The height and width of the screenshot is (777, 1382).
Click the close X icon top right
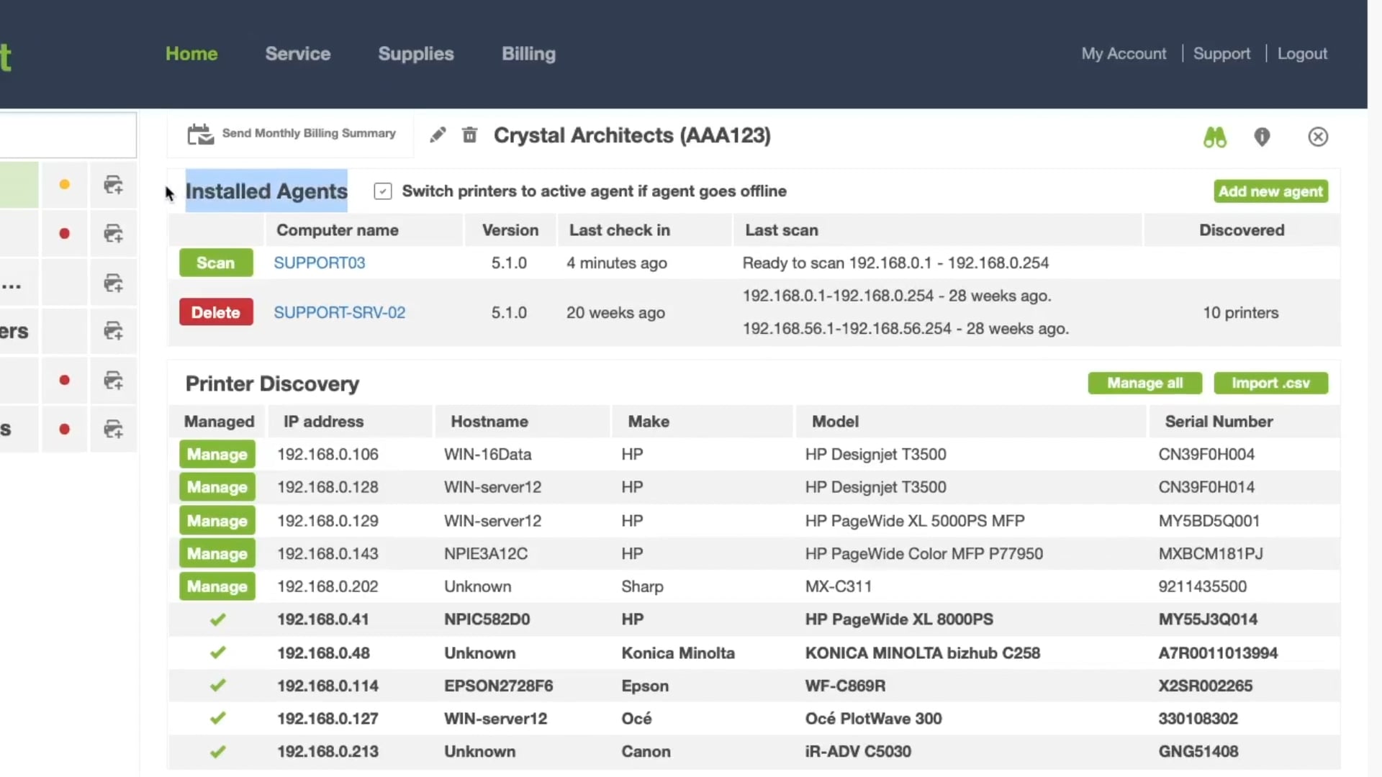pyautogui.click(x=1317, y=137)
